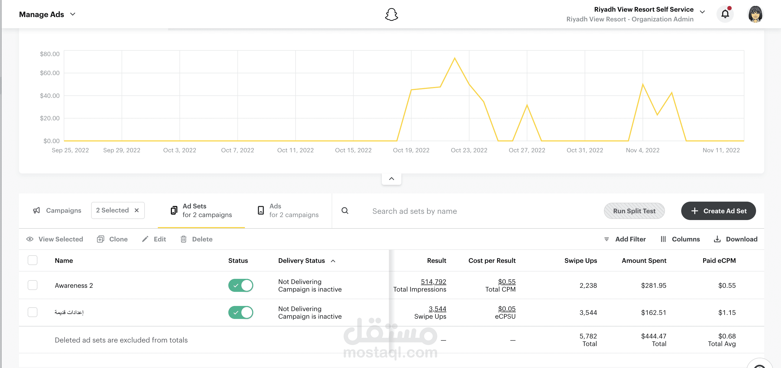Open the 514,792 Total Impressions link

click(x=433, y=281)
